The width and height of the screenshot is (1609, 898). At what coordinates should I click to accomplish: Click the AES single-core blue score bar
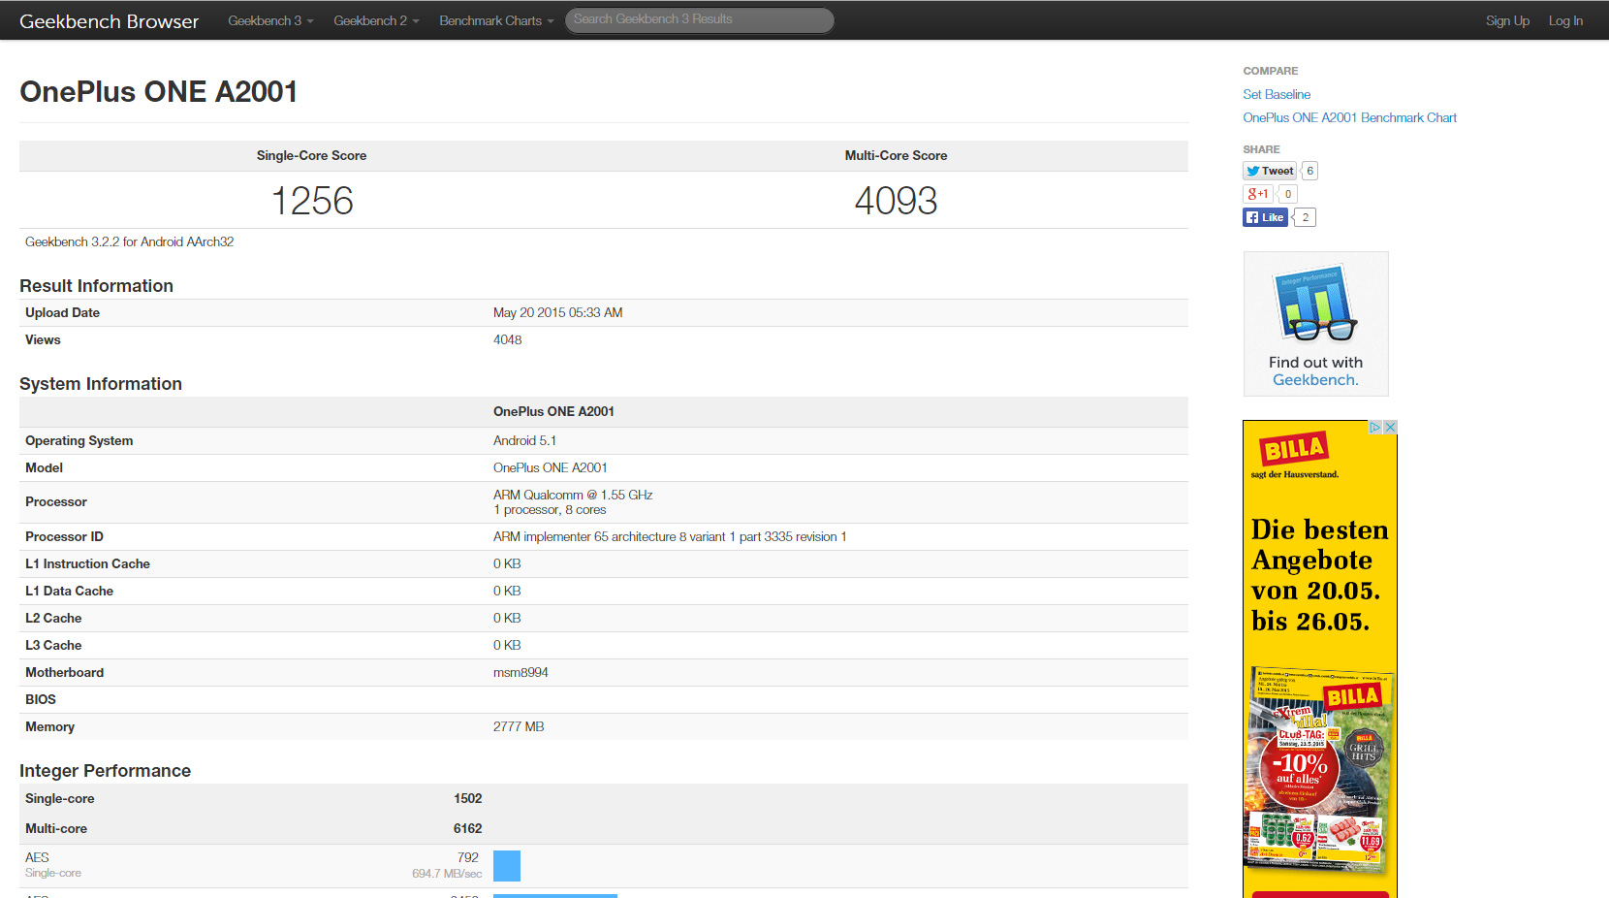point(507,866)
